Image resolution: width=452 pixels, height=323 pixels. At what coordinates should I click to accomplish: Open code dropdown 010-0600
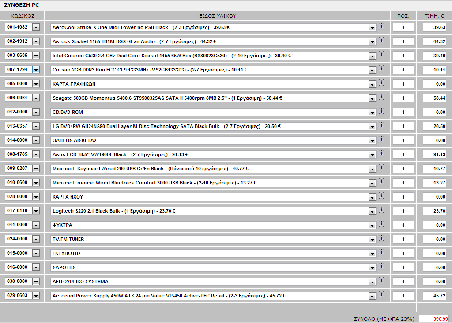[36, 183]
